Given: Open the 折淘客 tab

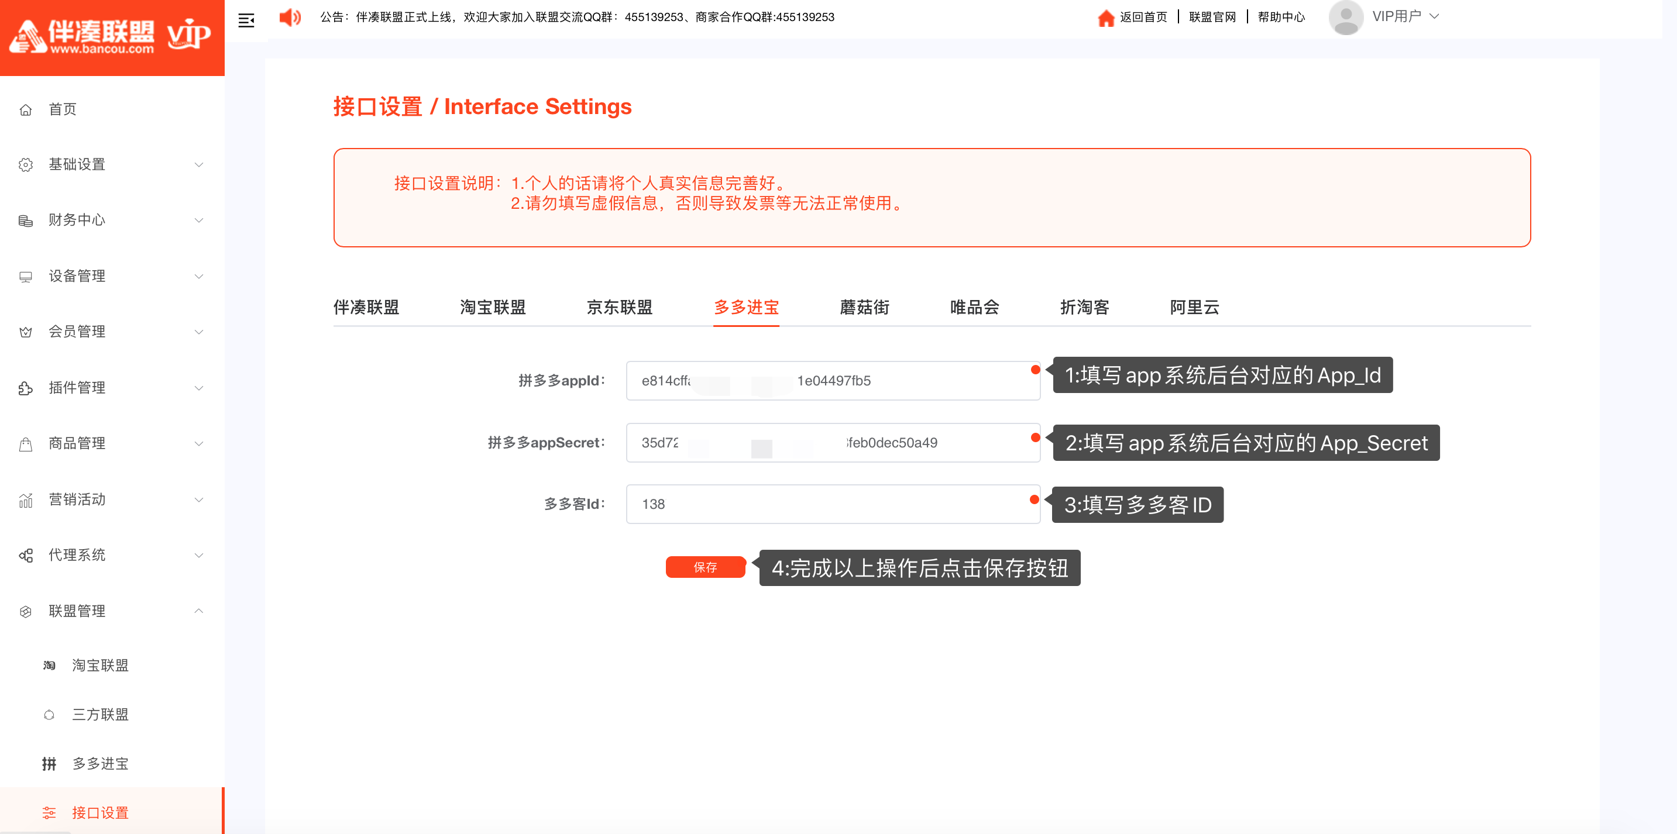Looking at the screenshot, I should 1085,307.
